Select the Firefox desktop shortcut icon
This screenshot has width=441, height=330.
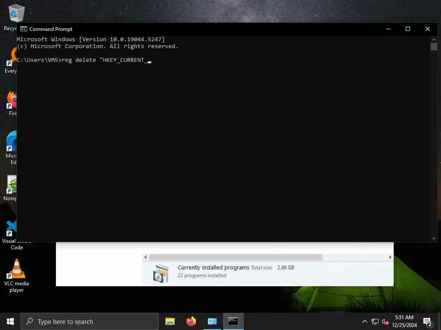click(x=12, y=100)
